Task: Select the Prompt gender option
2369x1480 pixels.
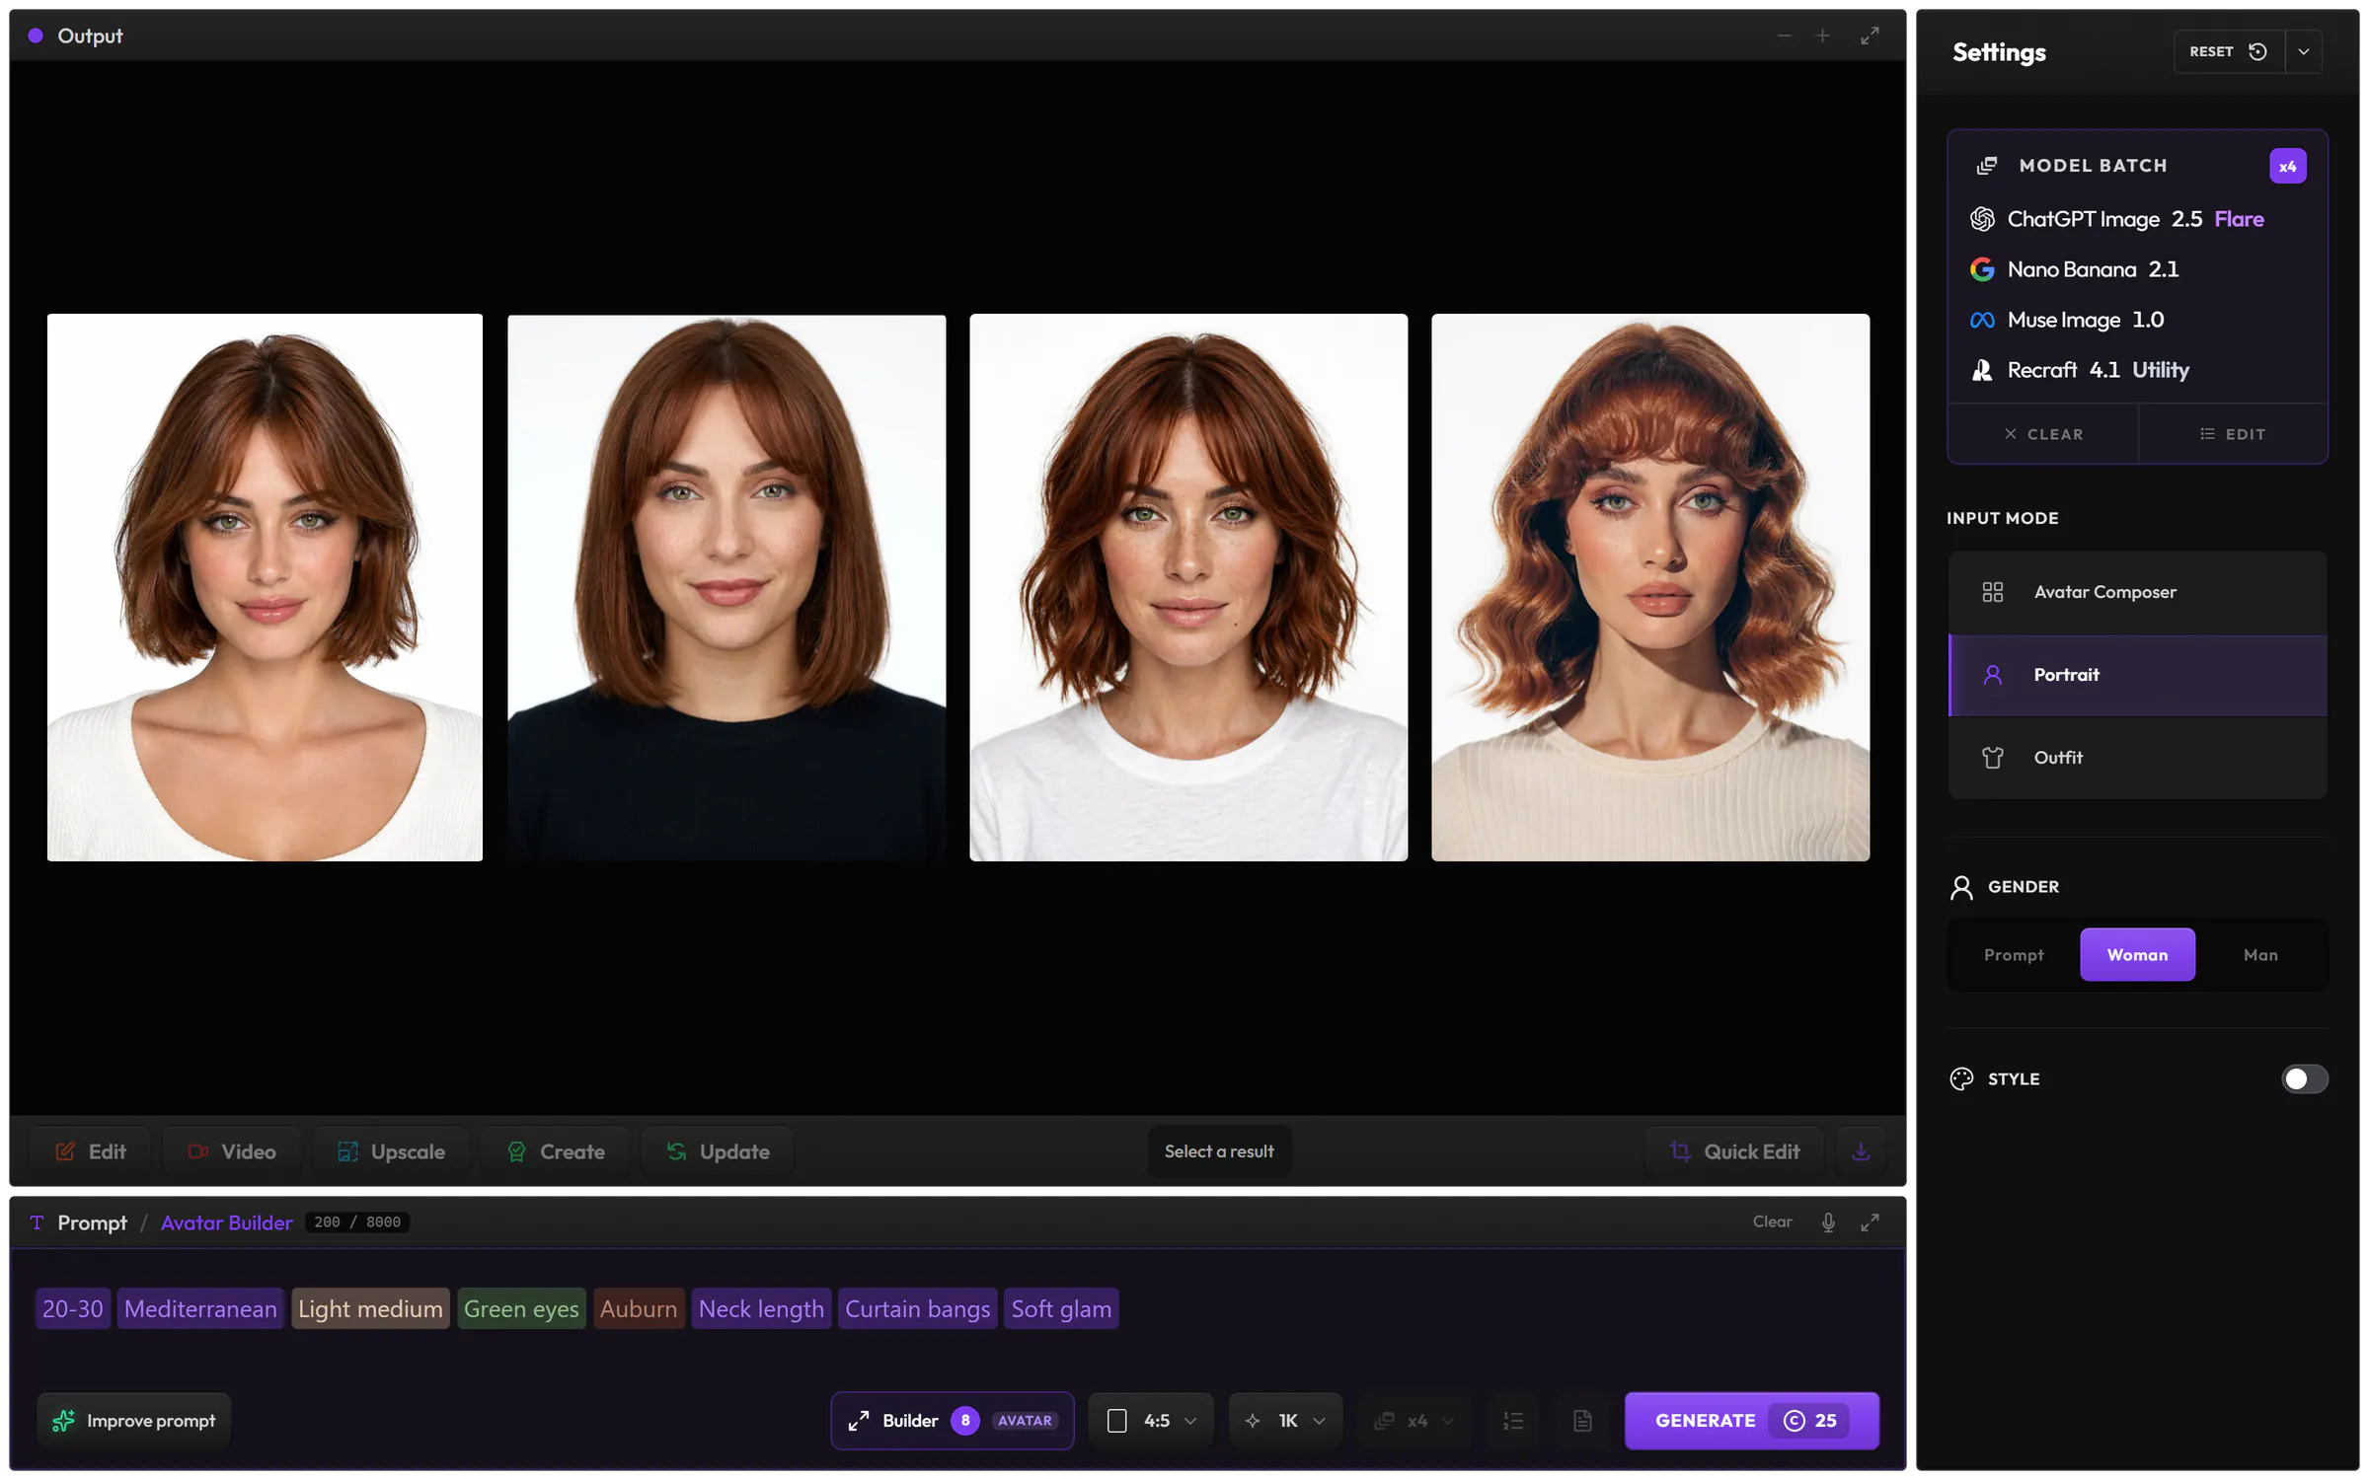Action: [x=2014, y=954]
